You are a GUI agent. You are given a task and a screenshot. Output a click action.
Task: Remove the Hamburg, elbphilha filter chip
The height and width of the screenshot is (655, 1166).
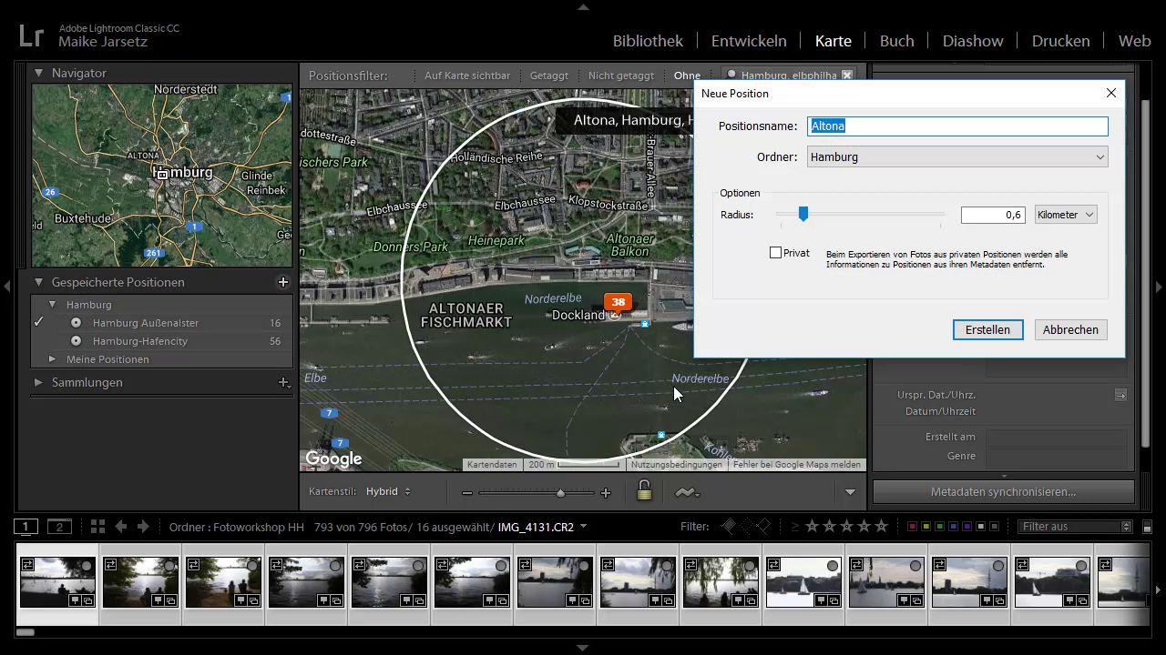[847, 76]
